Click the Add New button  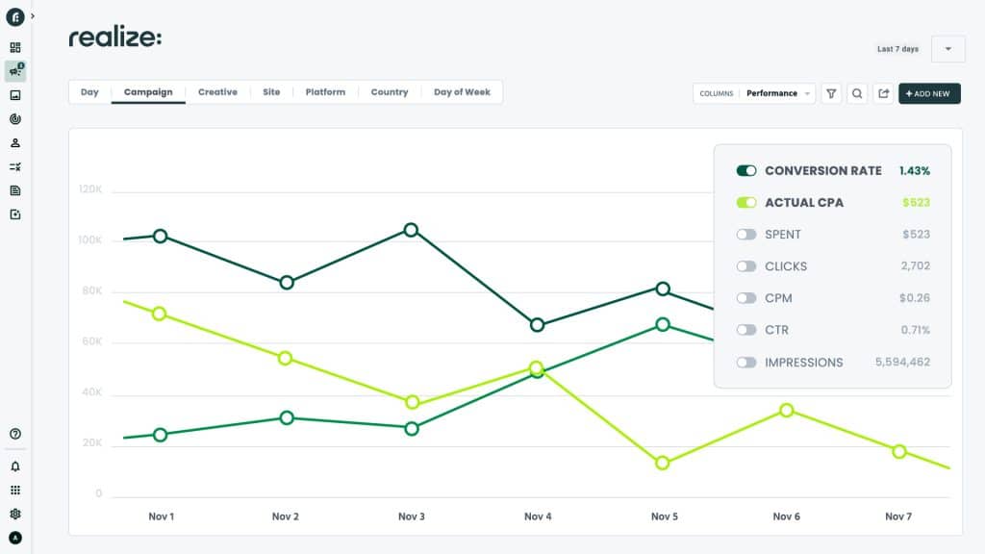click(x=929, y=93)
